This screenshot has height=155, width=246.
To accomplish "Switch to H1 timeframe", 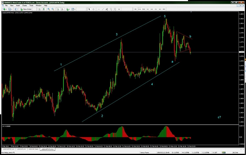I will [x=148, y=9].
